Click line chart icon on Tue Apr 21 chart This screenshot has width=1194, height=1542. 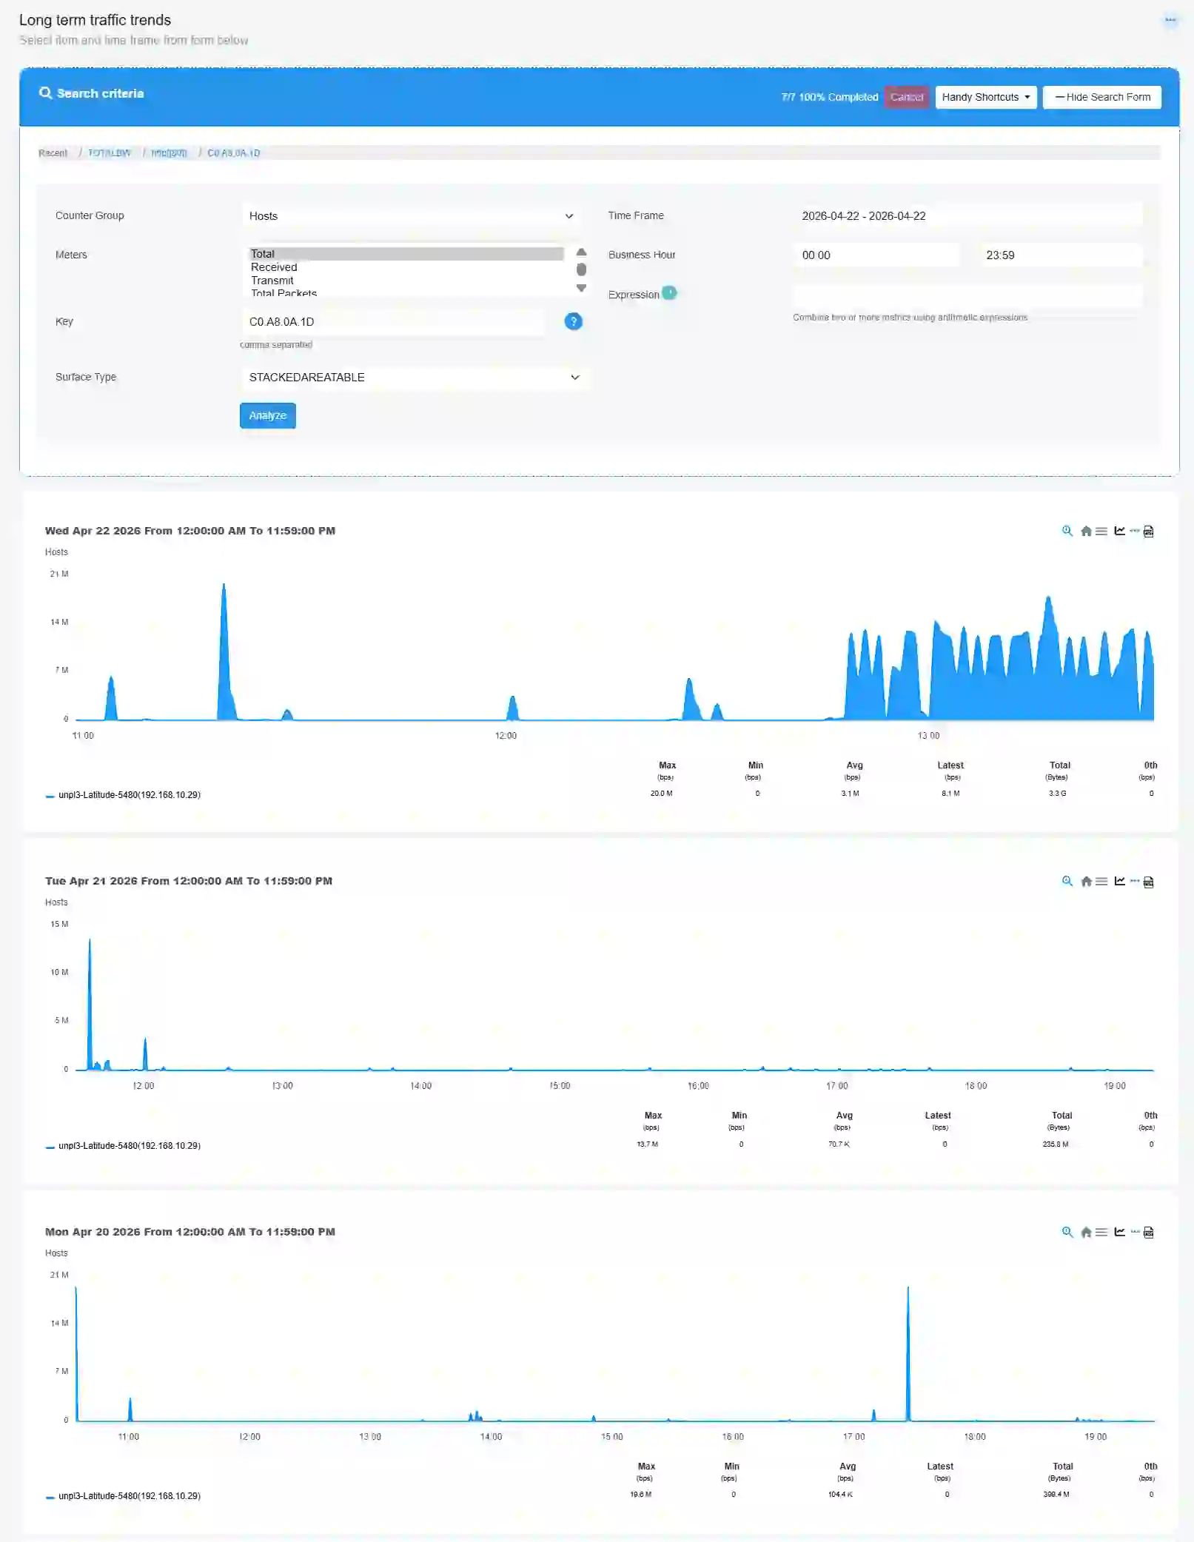[x=1119, y=881]
